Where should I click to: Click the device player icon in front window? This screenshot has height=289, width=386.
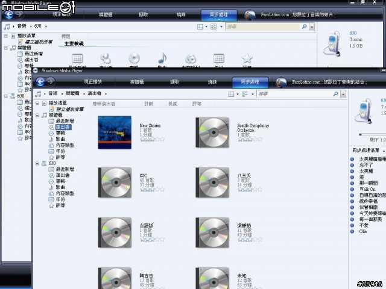click(x=364, y=111)
